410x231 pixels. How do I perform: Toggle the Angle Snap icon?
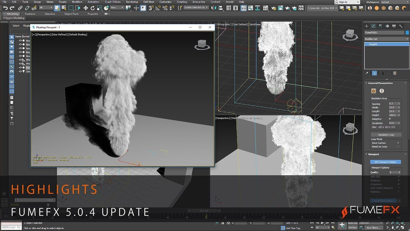[158, 8]
